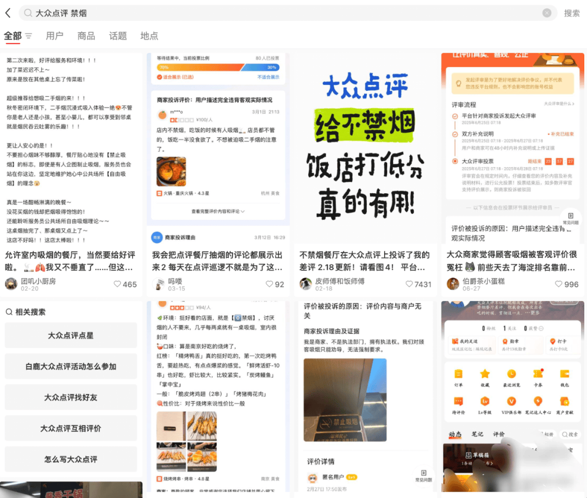The width and height of the screenshot is (587, 498).
Task: Expand 查看完整评价内容和评论
Action: [x=218, y=211]
